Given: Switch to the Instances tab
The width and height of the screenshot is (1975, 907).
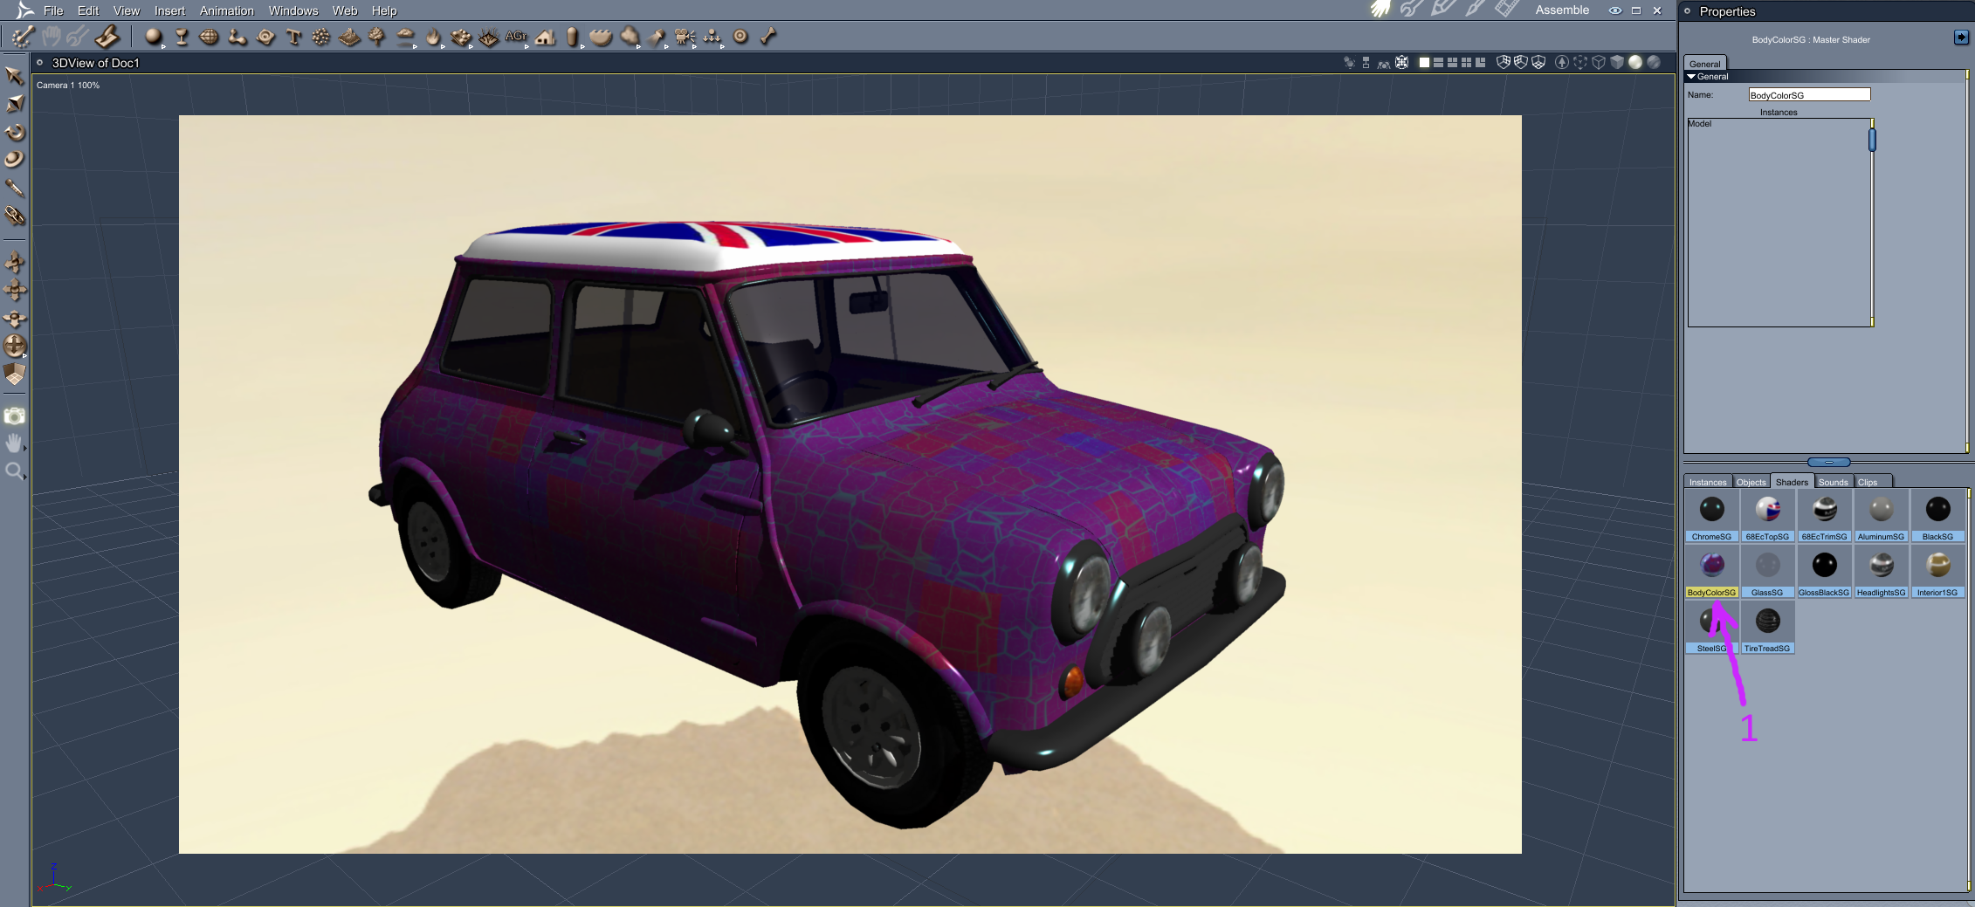Looking at the screenshot, I should (1708, 482).
